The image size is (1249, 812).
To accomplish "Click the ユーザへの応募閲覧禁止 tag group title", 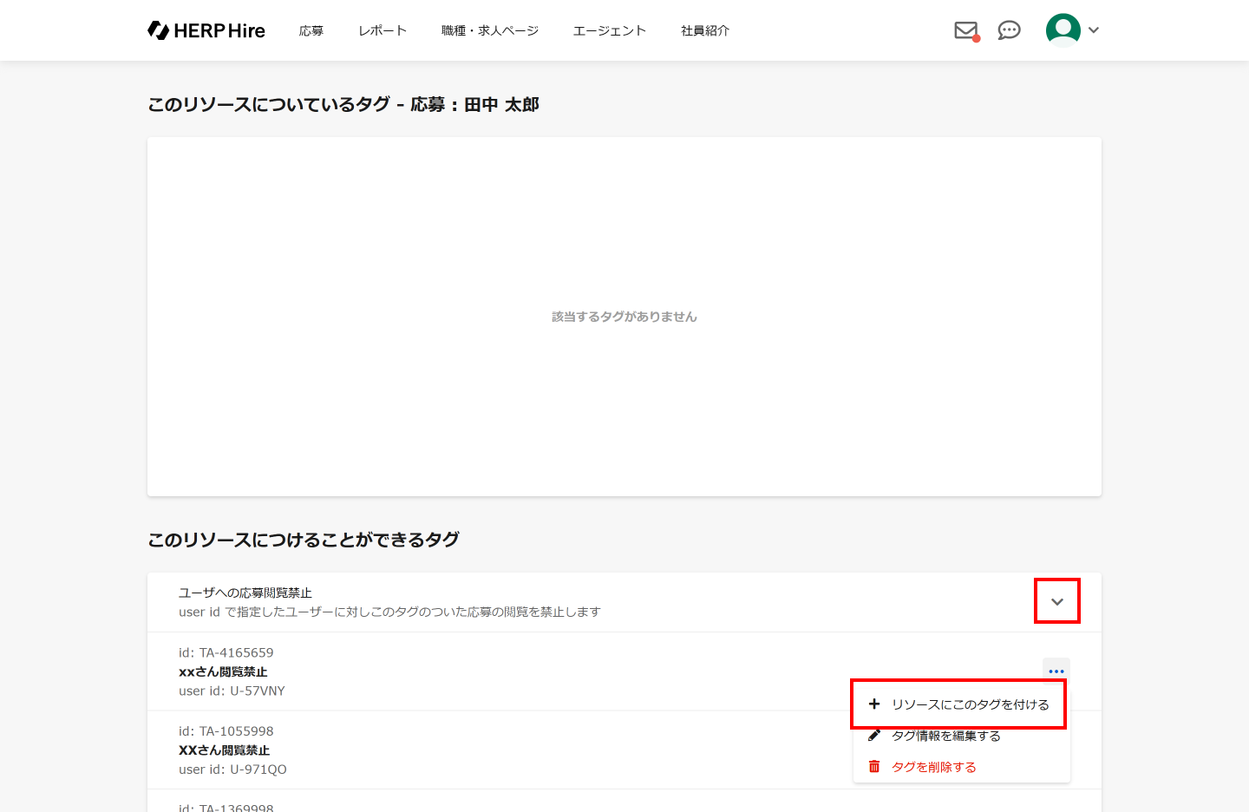I will click(x=245, y=593).
